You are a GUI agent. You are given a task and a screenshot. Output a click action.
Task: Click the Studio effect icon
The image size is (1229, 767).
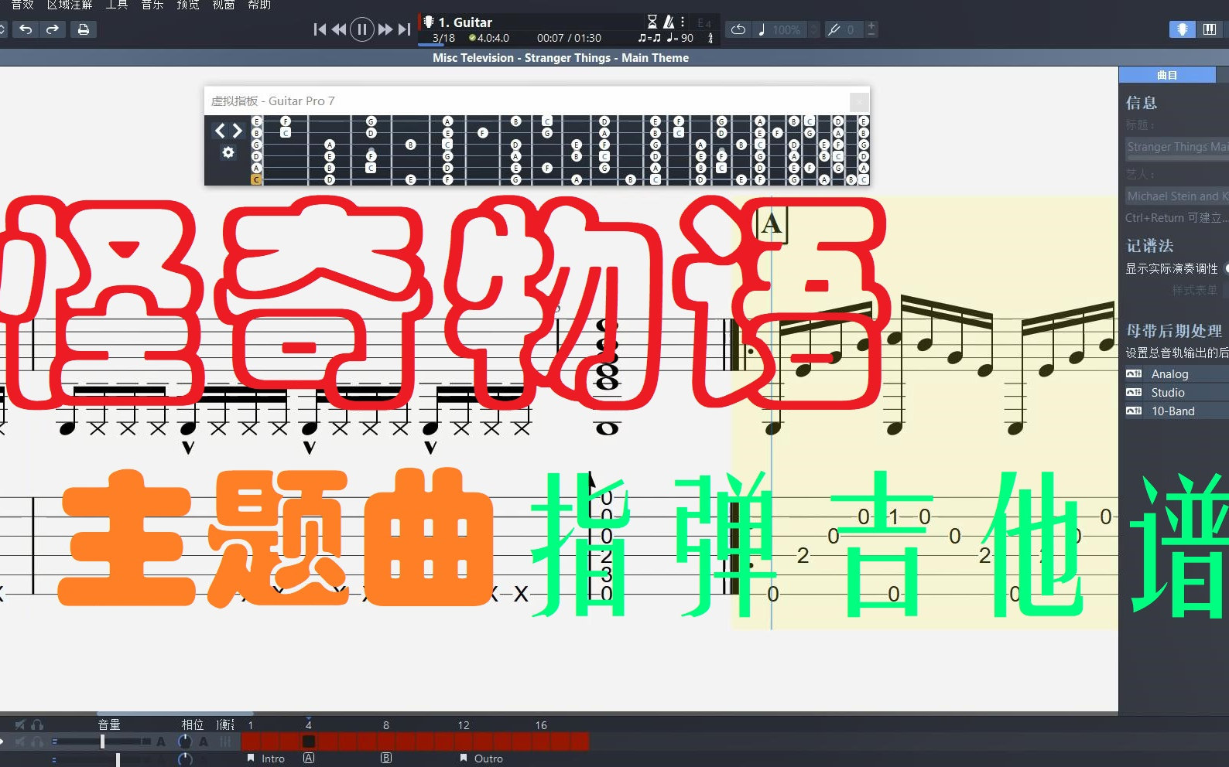[x=1134, y=392]
